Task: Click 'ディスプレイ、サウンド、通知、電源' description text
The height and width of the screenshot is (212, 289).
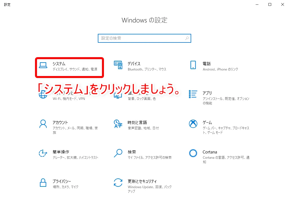Action: pos(75,69)
